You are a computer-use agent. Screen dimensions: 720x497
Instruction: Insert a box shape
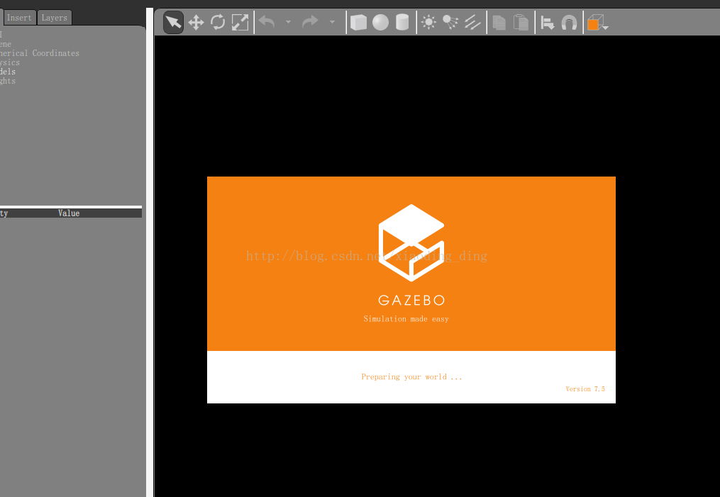[x=359, y=22]
